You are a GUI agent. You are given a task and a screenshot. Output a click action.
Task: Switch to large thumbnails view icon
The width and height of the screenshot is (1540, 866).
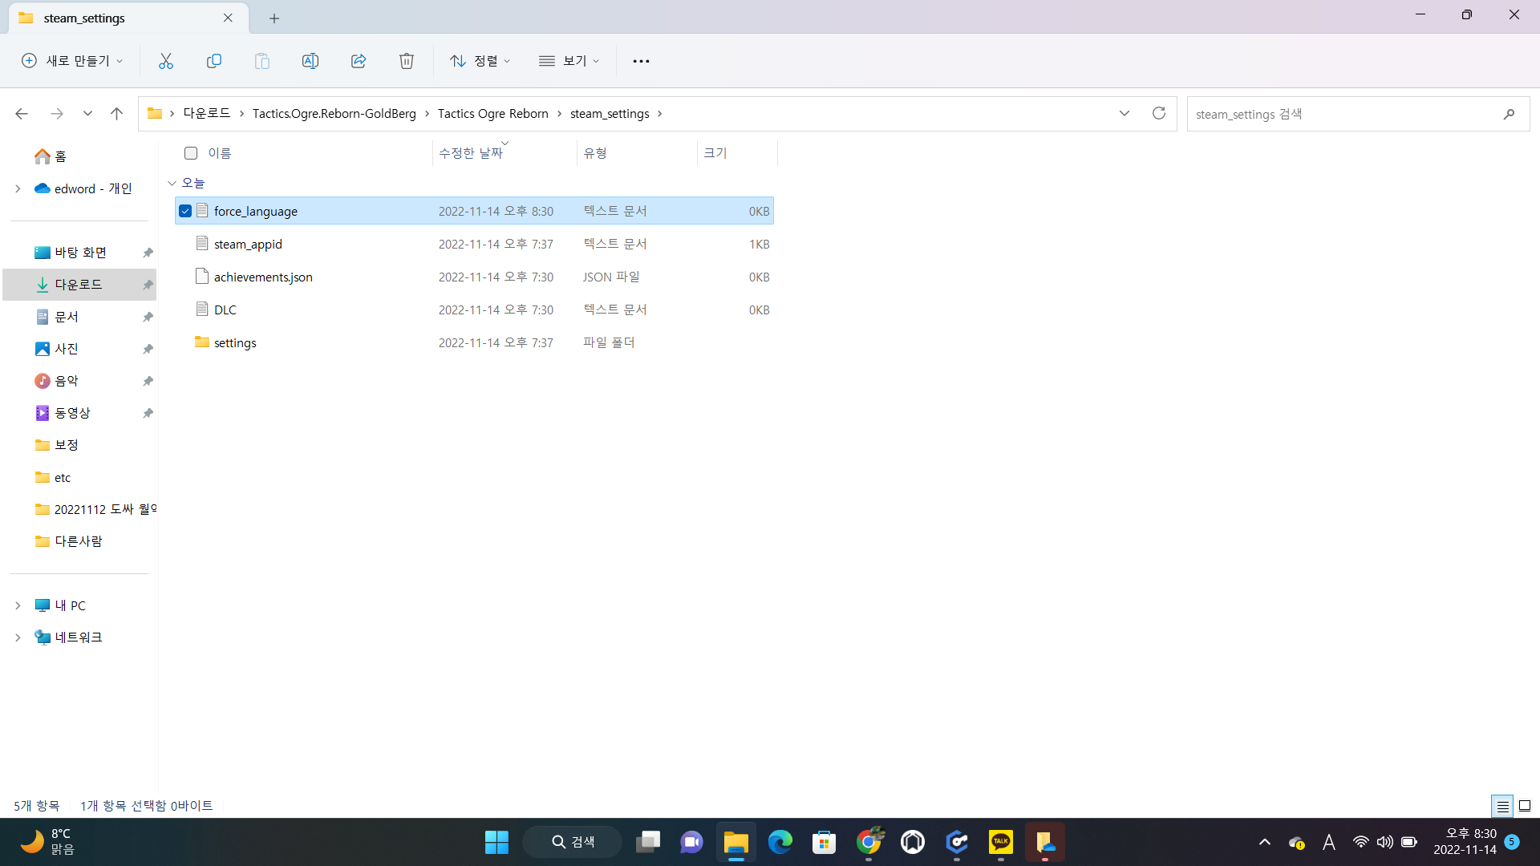pyautogui.click(x=1525, y=806)
